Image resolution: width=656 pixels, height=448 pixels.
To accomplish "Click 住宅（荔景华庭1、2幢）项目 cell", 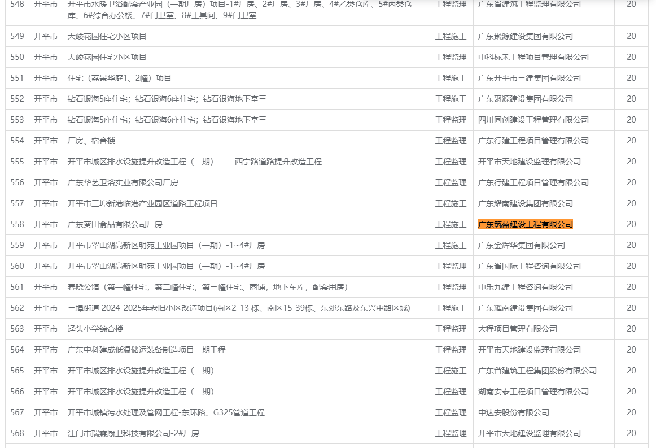I will 119,78.
